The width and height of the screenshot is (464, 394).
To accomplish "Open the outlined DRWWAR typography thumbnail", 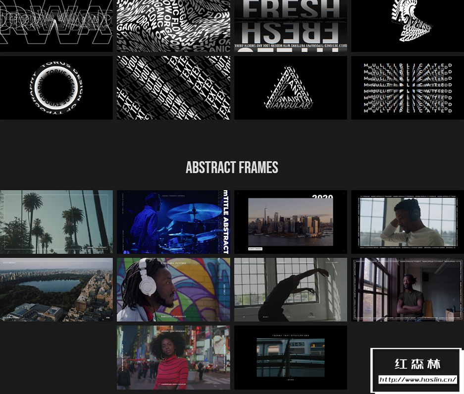I will coord(56,26).
